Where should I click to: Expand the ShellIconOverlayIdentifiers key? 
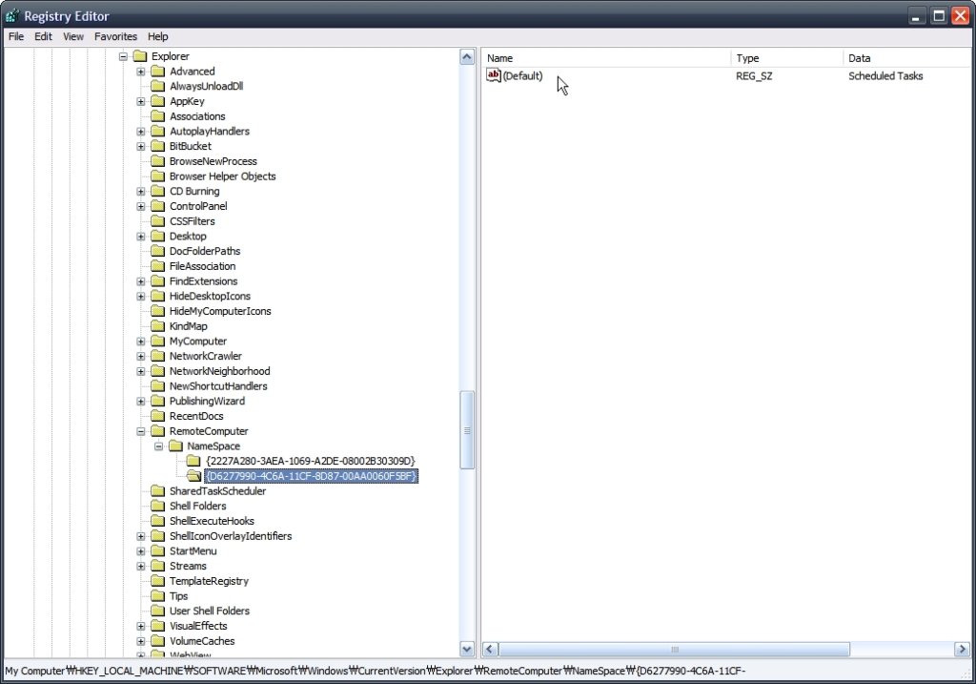(x=141, y=536)
